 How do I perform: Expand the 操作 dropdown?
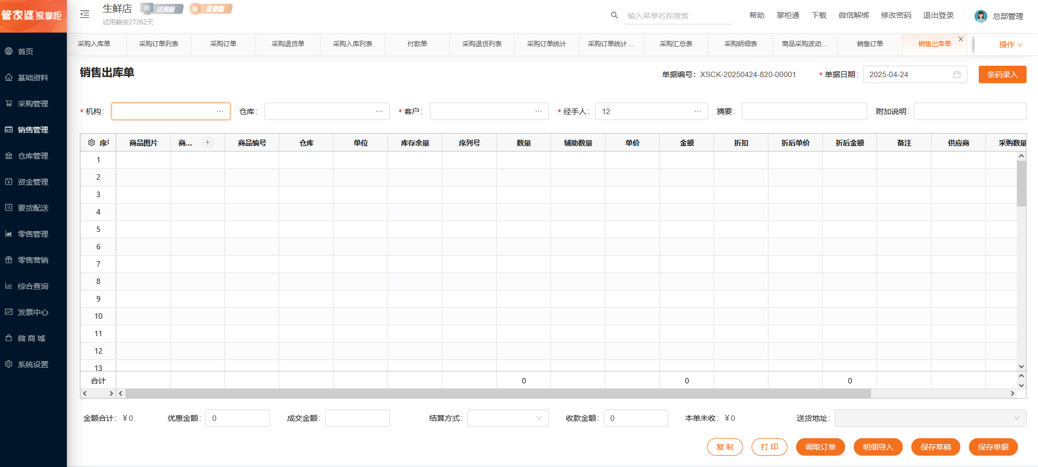1011,45
